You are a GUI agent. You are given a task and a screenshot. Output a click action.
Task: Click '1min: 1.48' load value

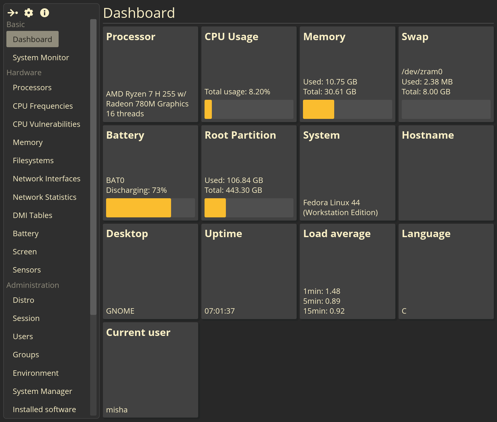coord(321,291)
